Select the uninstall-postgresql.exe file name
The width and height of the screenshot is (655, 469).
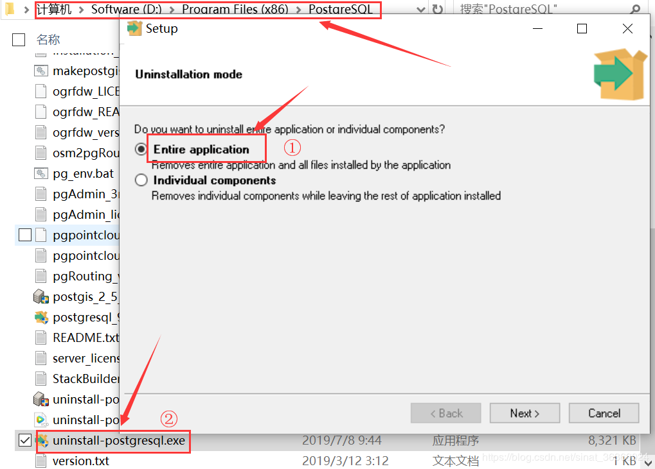point(119,440)
